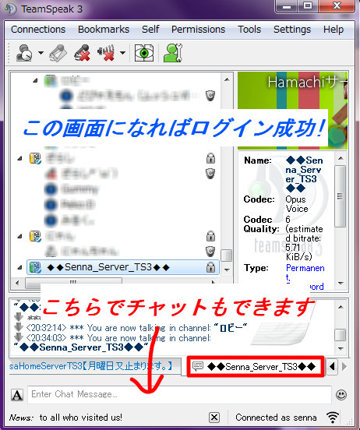Screen dimensions: 360x430
Task: Toggle Subscribe to all channels eye icon
Action: click(144, 53)
